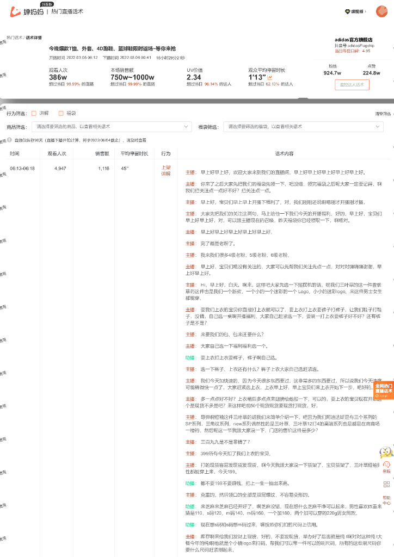
Task: Click the 上架讲解 behavior label
Action: [166, 170]
